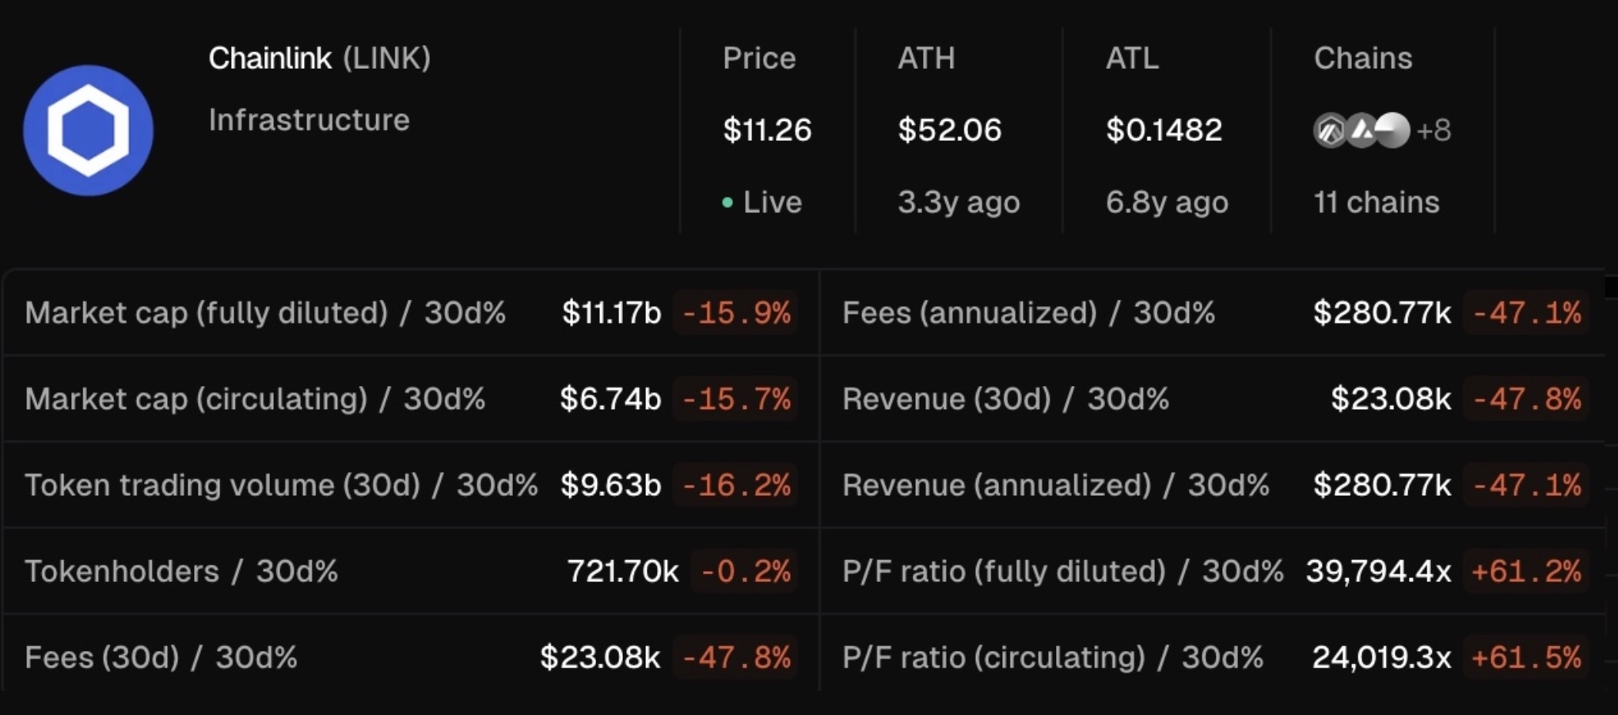Click the +61.2% P/F fully diluted badge

point(1526,571)
